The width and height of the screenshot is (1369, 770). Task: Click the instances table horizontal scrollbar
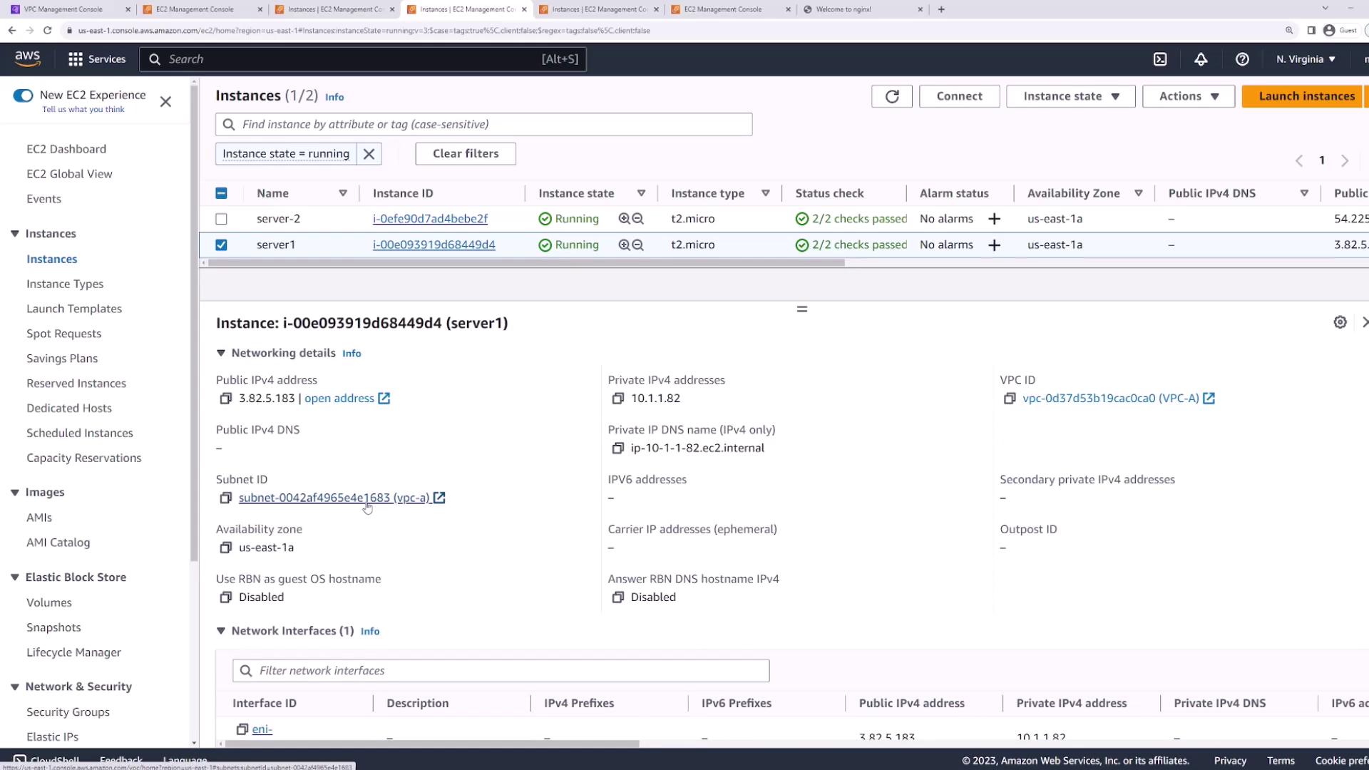(x=526, y=263)
